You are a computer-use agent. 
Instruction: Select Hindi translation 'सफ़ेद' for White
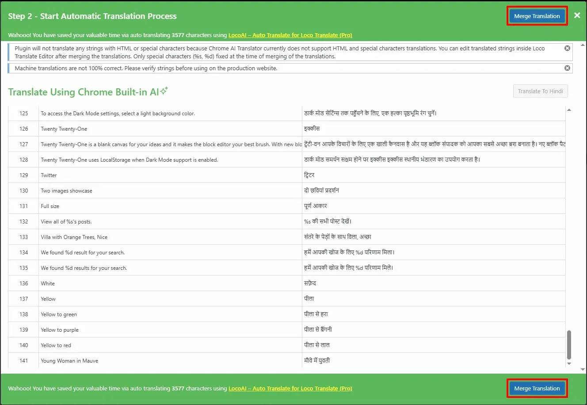click(x=310, y=283)
